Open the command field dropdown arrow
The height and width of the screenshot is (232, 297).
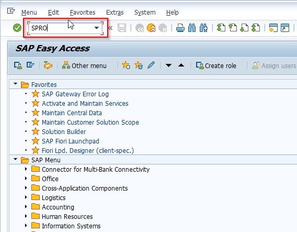tap(97, 28)
